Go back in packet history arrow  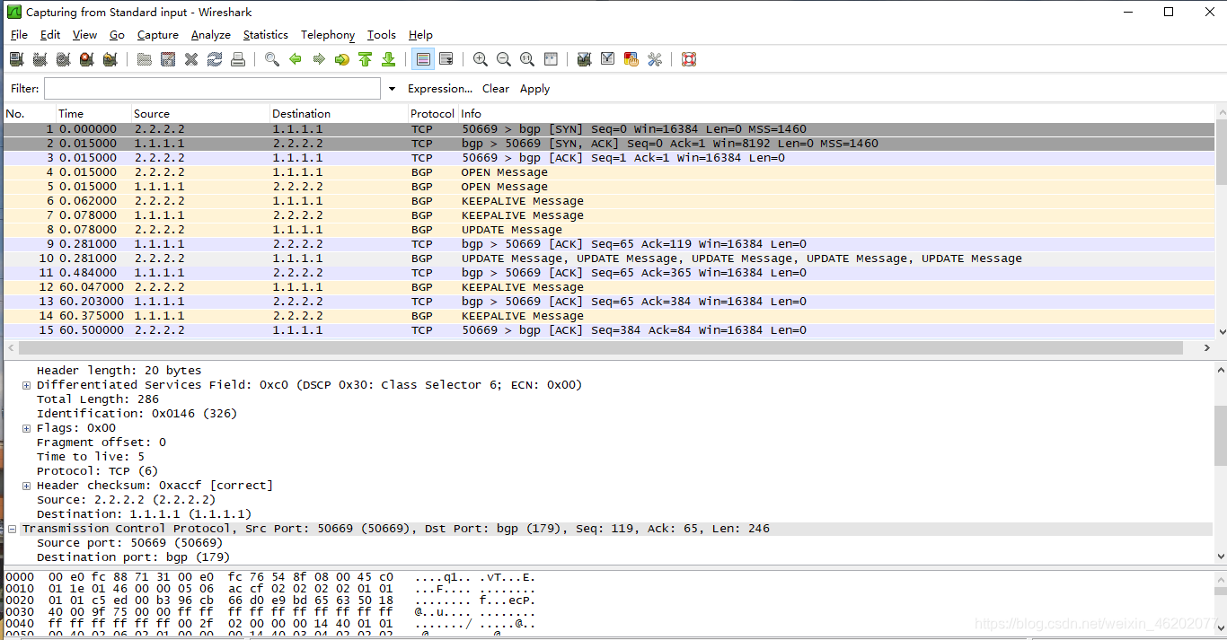tap(296, 59)
